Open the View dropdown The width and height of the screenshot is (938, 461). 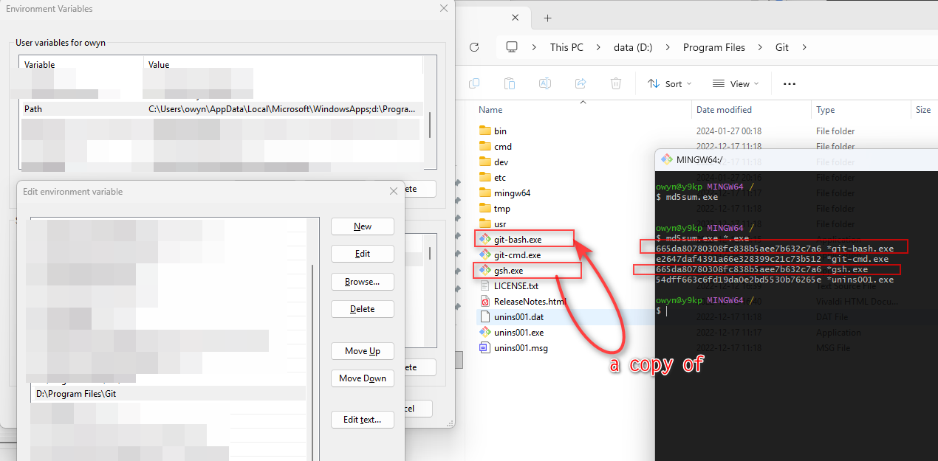(x=735, y=83)
